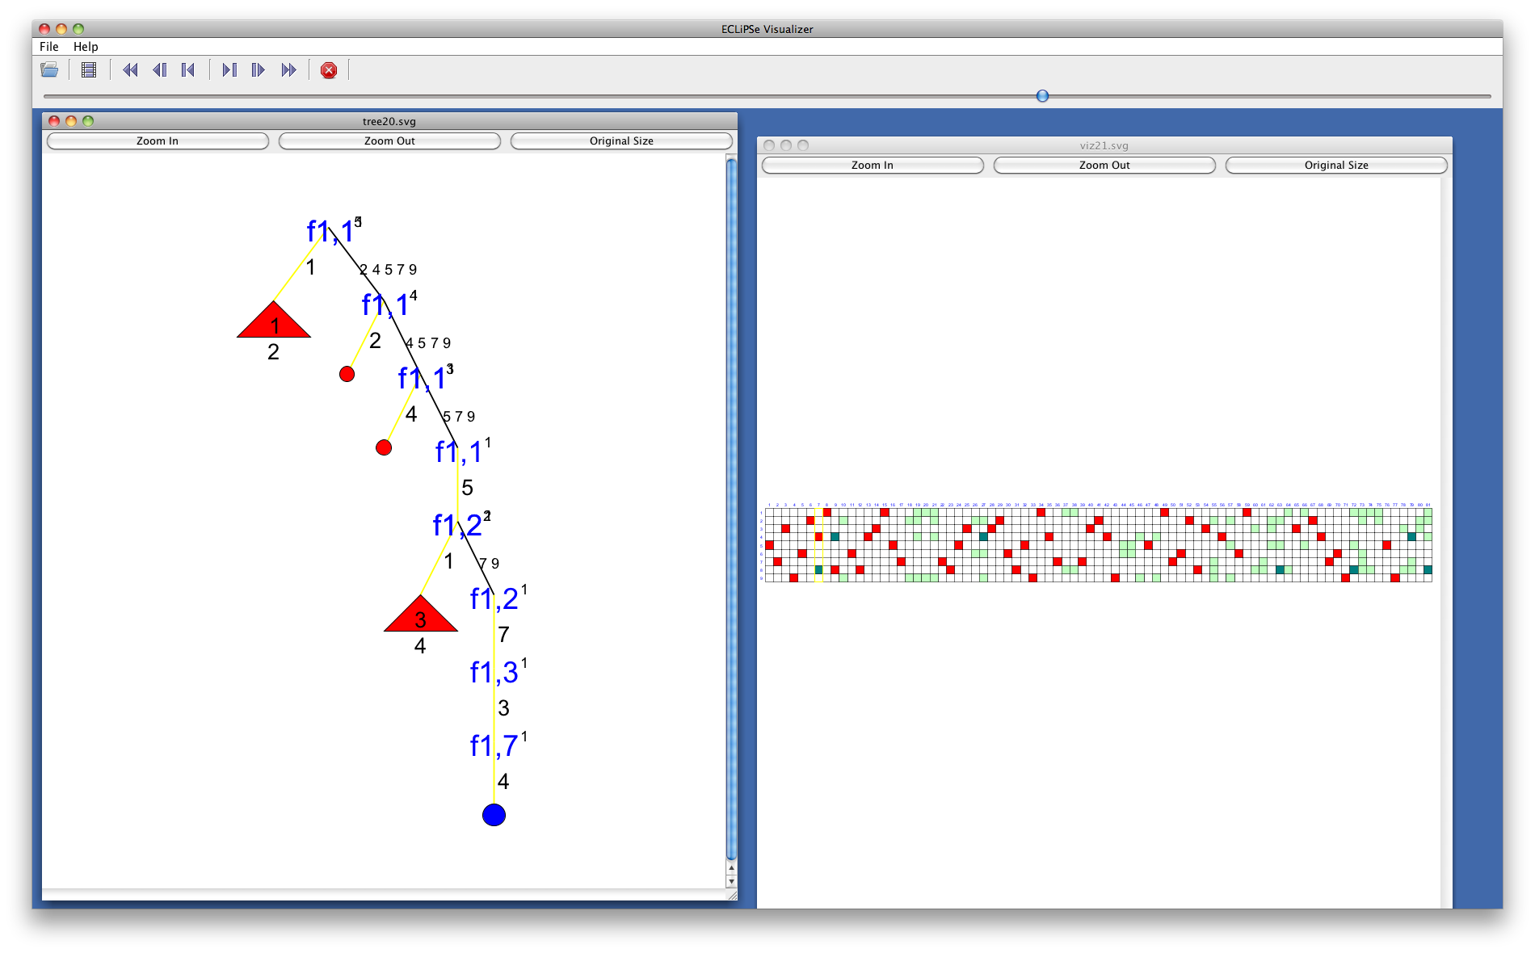The image size is (1535, 953).
Task: Click Zoom In in tree20.svg window
Action: click(x=158, y=141)
